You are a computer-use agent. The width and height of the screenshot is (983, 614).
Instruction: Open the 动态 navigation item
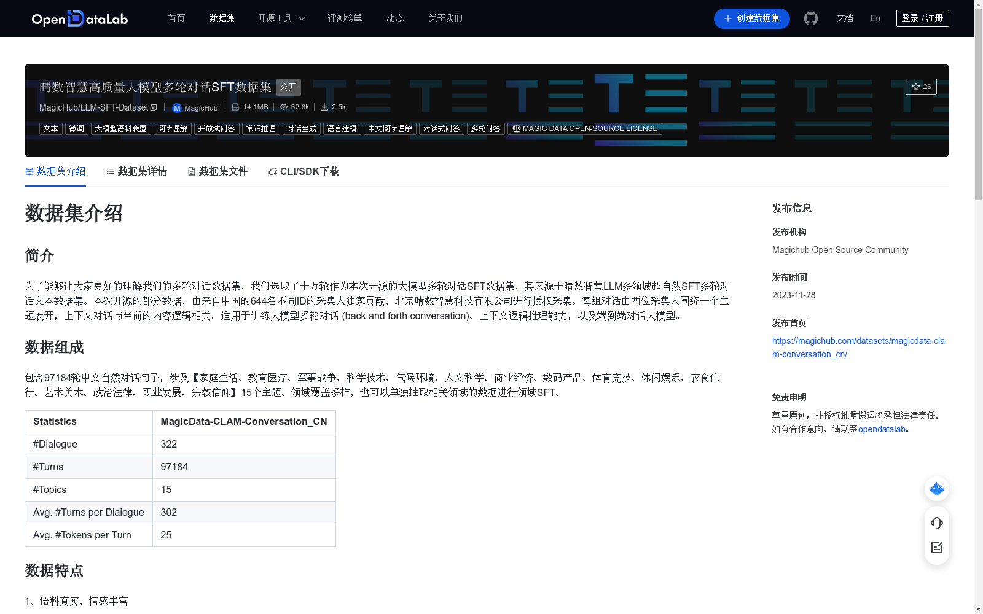pos(395,18)
